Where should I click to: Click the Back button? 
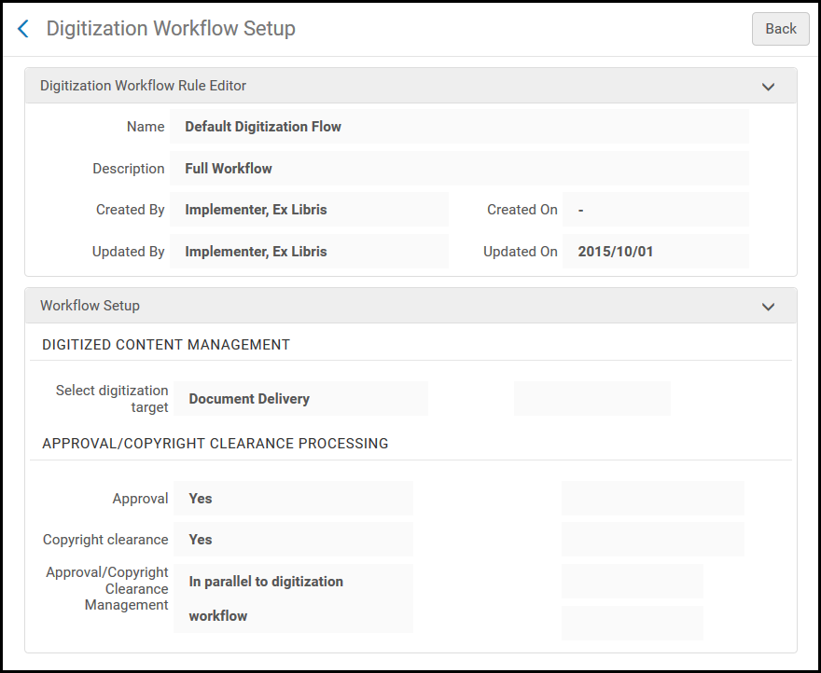tap(780, 29)
